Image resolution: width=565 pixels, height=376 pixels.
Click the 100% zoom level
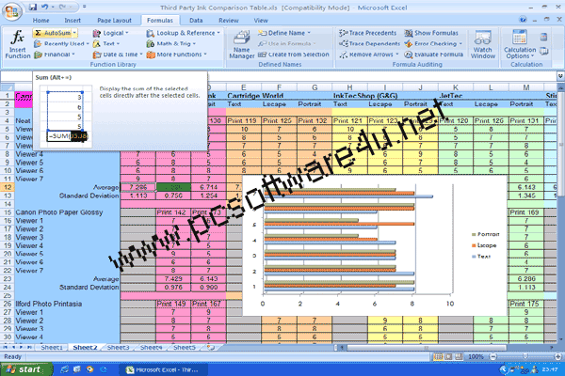(476, 357)
